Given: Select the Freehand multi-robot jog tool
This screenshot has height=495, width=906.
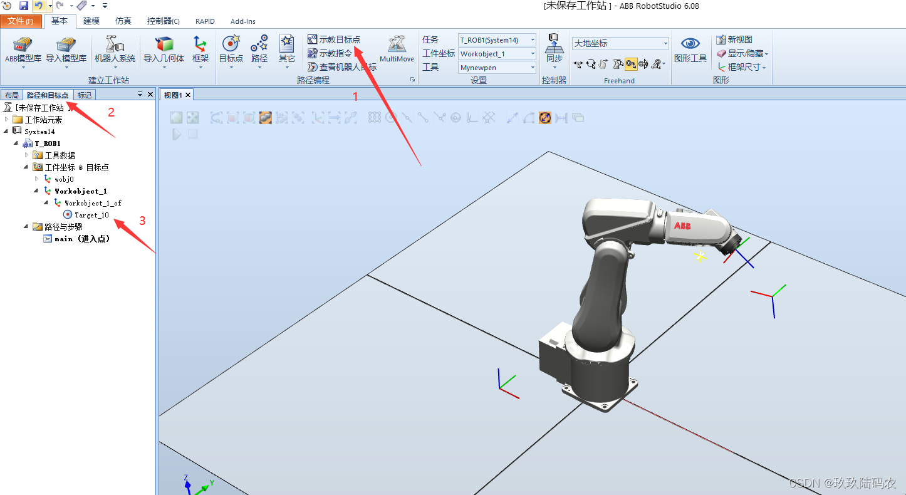Looking at the screenshot, I should (x=657, y=64).
